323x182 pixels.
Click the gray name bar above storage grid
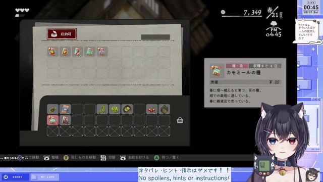(155, 37)
